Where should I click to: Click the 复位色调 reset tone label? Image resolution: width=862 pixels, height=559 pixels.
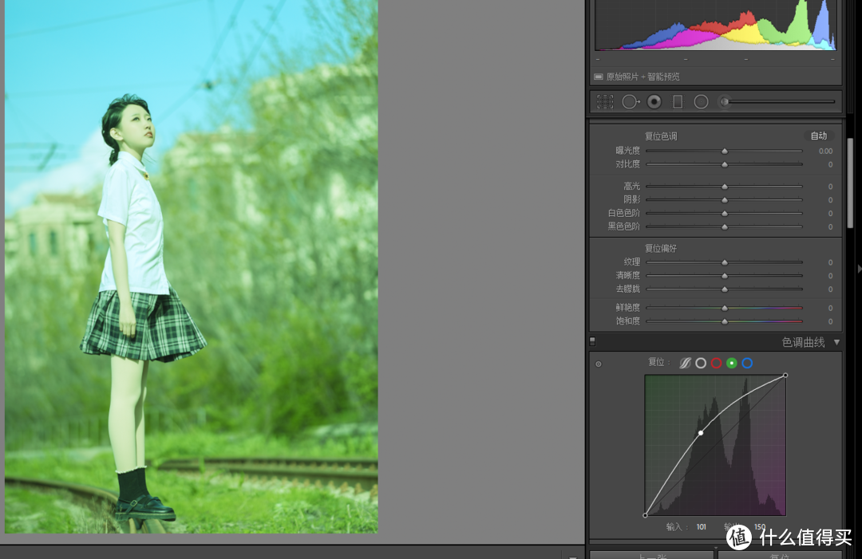click(x=661, y=136)
